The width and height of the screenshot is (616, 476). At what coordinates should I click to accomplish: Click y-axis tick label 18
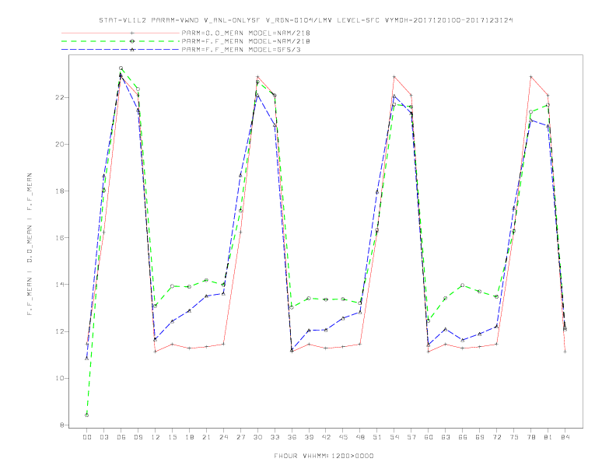(x=59, y=191)
